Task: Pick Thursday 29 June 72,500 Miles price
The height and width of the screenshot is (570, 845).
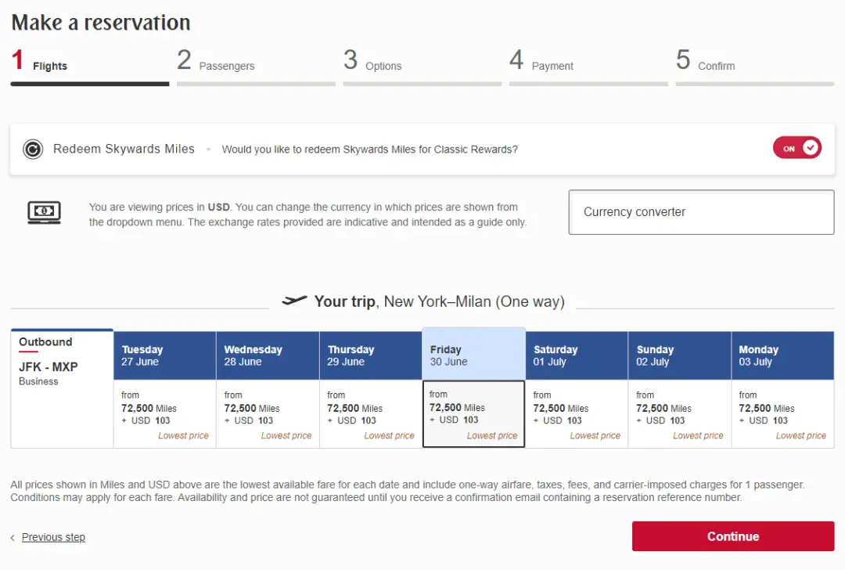Action: (x=370, y=409)
